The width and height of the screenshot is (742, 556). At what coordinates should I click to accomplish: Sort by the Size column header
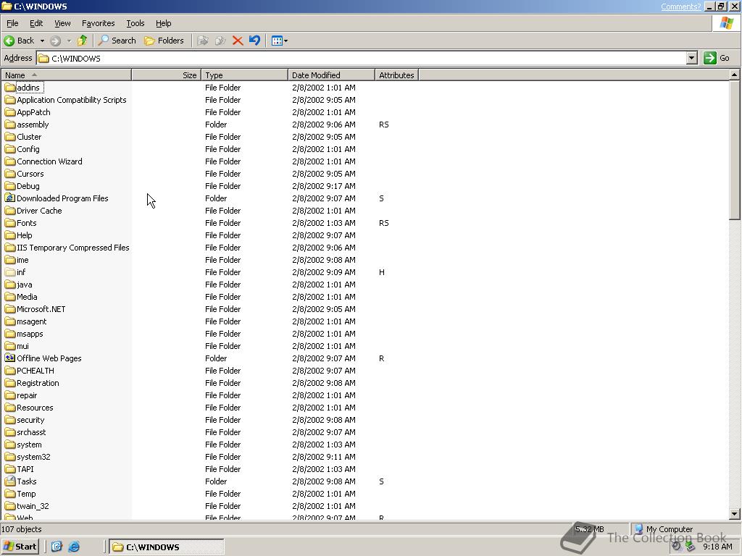[x=166, y=75]
